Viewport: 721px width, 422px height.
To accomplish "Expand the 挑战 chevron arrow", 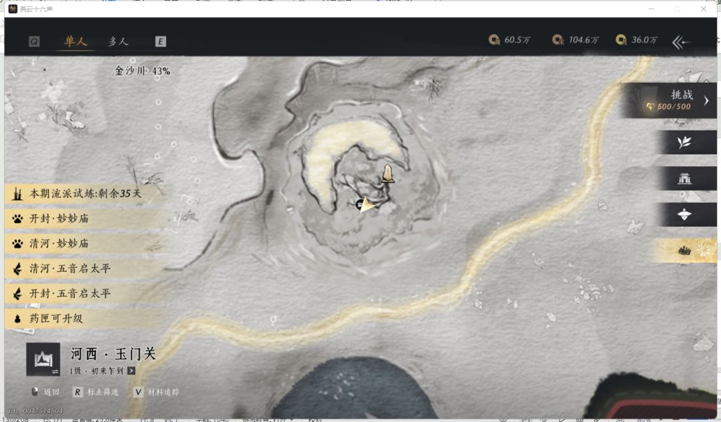I will [706, 101].
